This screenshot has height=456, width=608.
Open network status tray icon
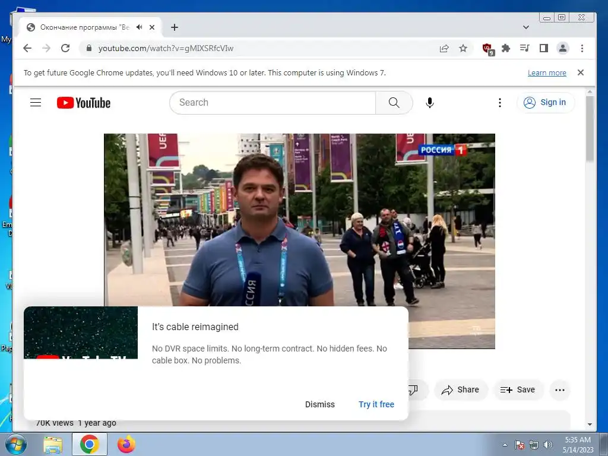[x=534, y=445]
